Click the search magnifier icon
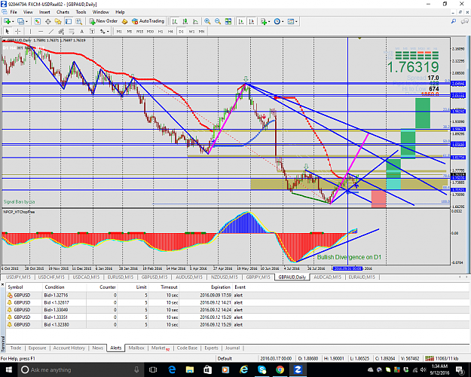This screenshot has width=471, height=377. coord(454,21)
